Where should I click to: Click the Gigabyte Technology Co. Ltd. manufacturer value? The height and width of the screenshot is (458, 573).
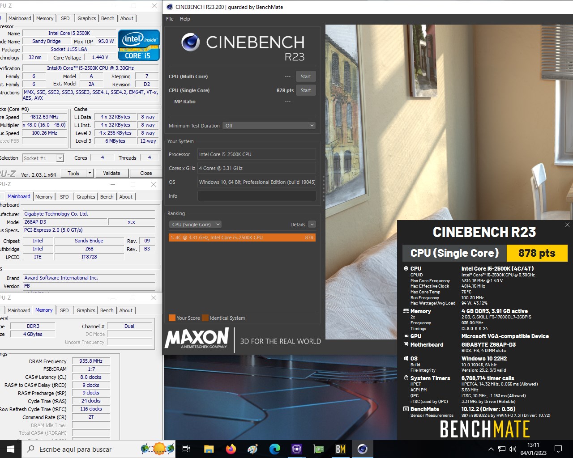coord(89,214)
